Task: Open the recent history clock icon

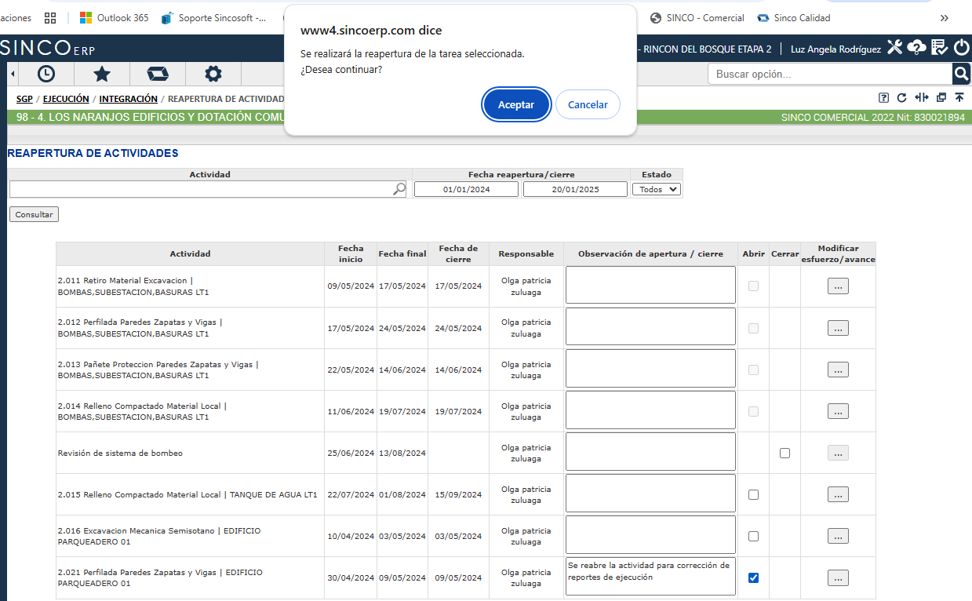Action: (x=46, y=74)
